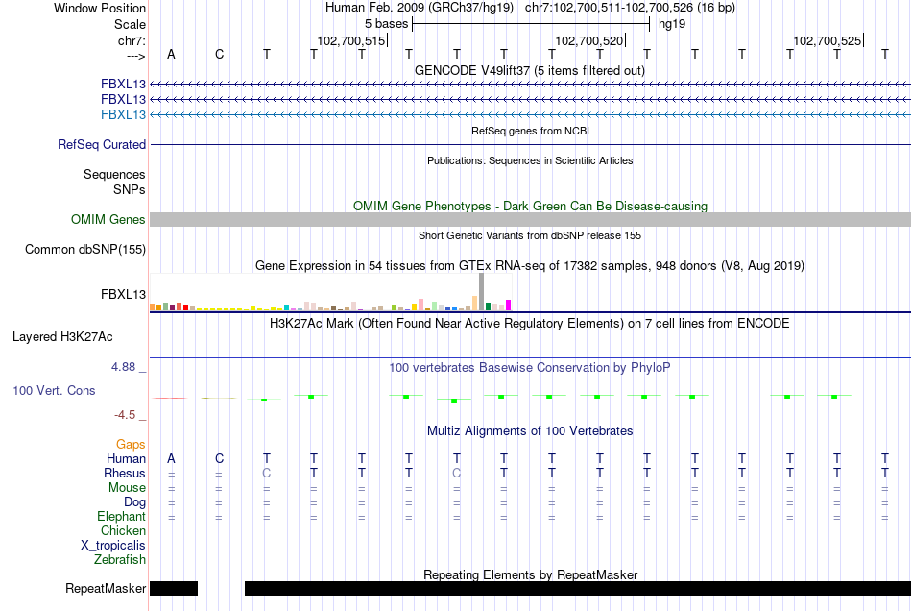912x611 pixels.
Task: Click the Rhesus species label
Action: click(125, 473)
